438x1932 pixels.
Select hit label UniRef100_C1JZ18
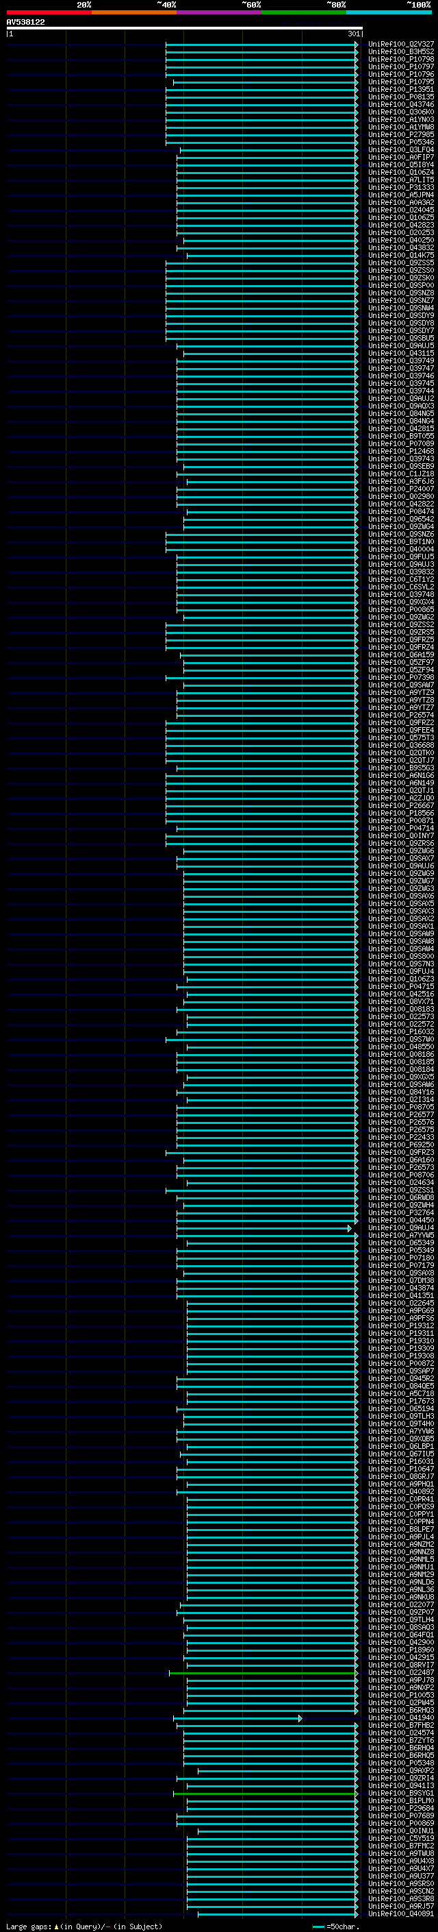tap(401, 474)
